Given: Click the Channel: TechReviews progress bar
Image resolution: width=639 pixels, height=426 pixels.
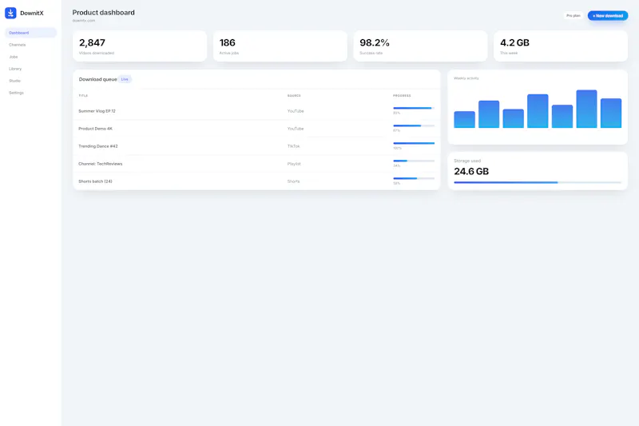Looking at the screenshot, I should click(x=414, y=161).
